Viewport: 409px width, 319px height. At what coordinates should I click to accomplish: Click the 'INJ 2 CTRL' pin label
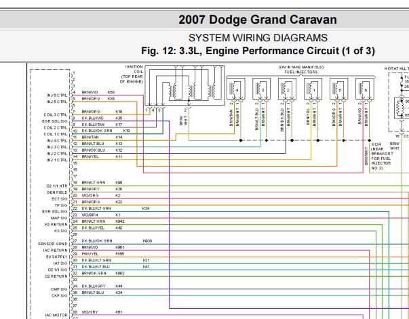(57, 154)
